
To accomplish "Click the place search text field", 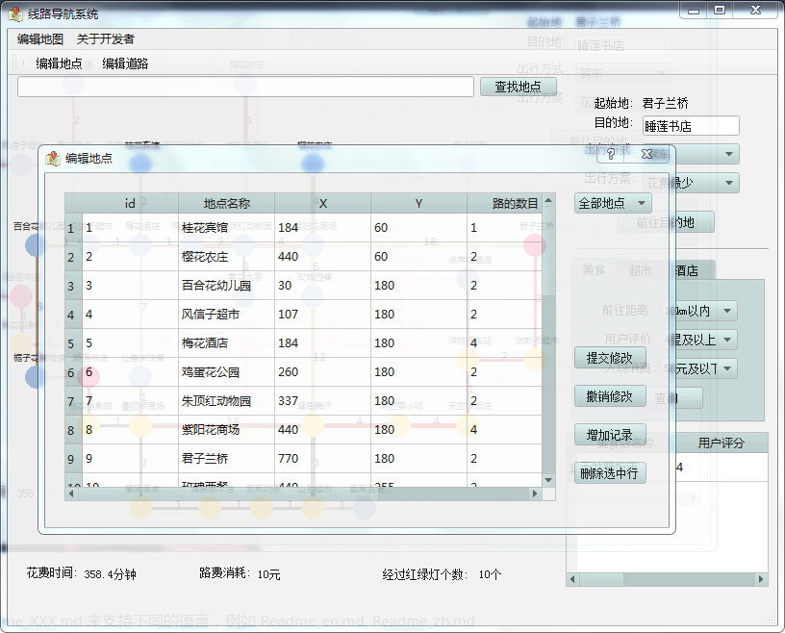I will tap(245, 87).
